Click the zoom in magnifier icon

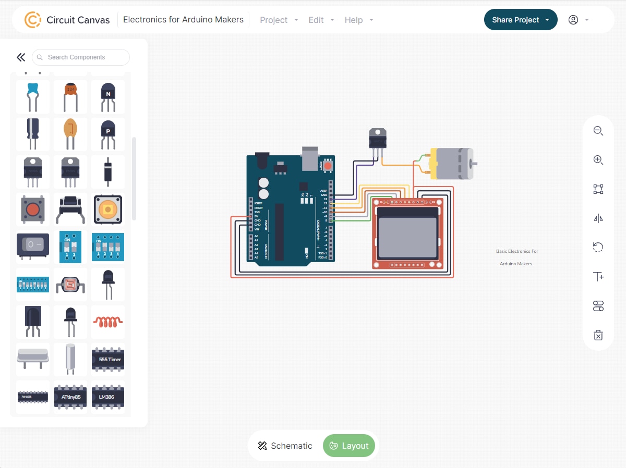[x=598, y=160]
